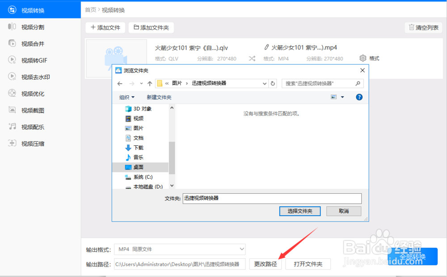Click the 选择文件夹 button
This screenshot has height=277, width=447.
point(300,211)
